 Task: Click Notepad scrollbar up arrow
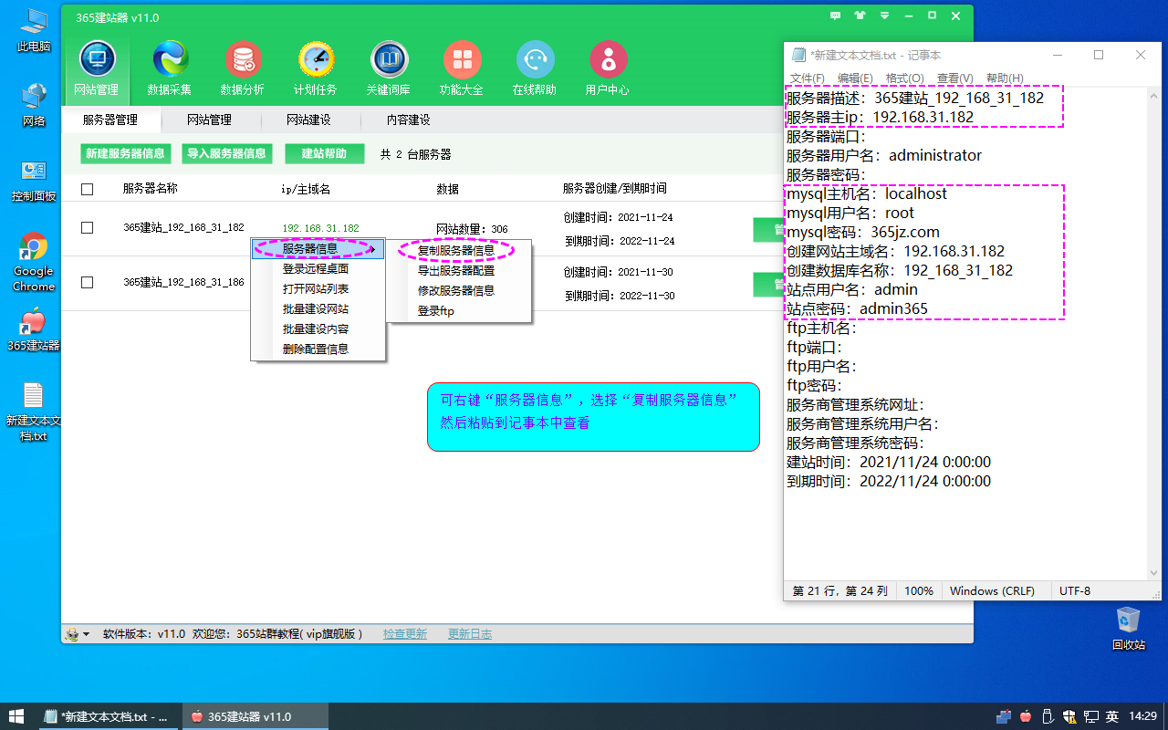point(1153,95)
